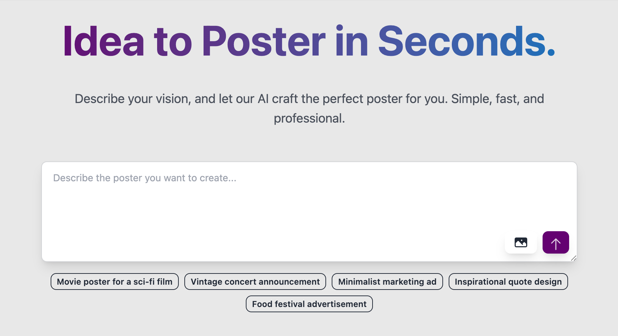Pick the 'Minimalist marketing ad' suggestion
This screenshot has height=336, width=618.
coord(387,282)
